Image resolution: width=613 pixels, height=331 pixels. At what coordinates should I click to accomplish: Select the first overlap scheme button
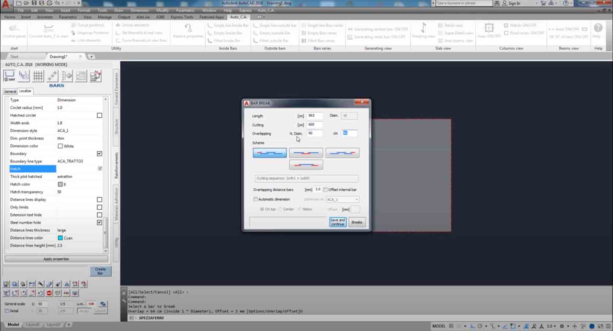click(x=270, y=153)
